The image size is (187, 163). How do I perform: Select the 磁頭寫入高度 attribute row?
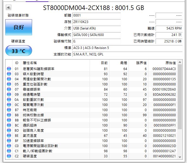91,130
